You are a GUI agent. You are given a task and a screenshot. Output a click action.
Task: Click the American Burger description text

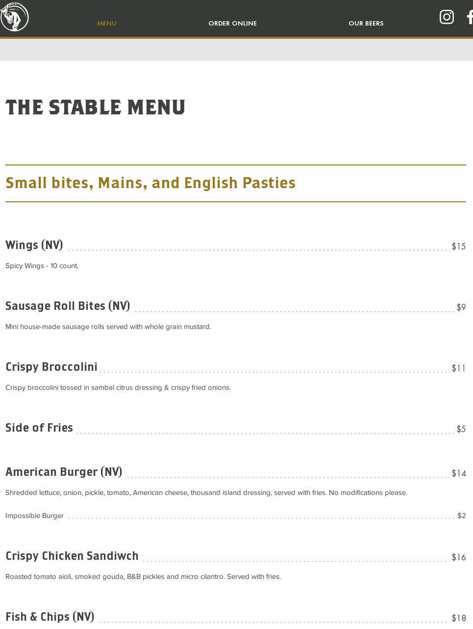(206, 492)
